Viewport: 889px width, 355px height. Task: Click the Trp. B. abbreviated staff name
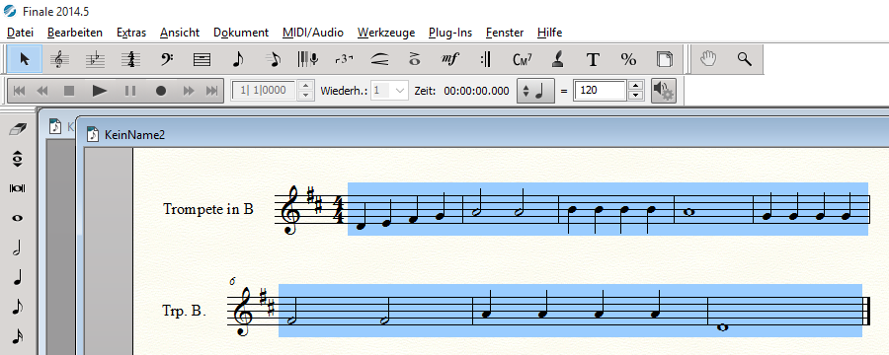coord(184,311)
